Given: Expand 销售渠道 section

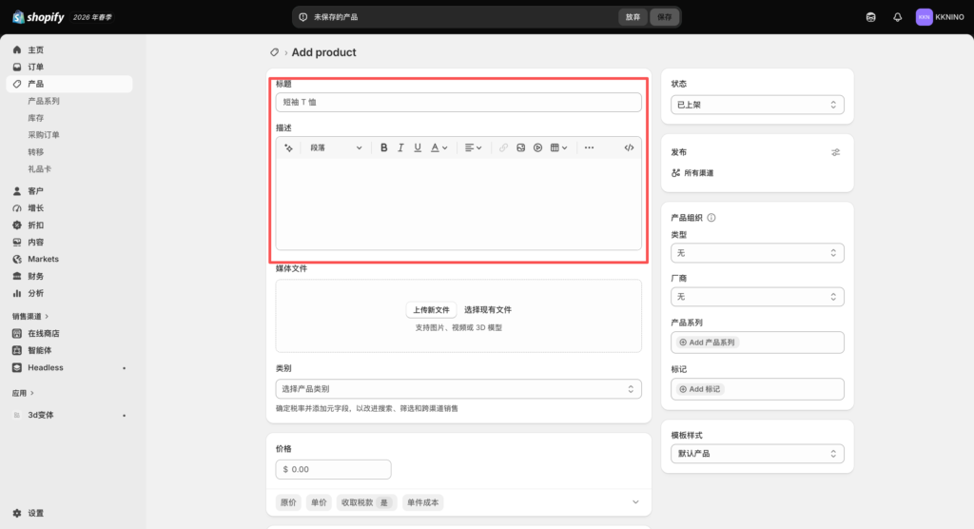Looking at the screenshot, I should (x=29, y=317).
